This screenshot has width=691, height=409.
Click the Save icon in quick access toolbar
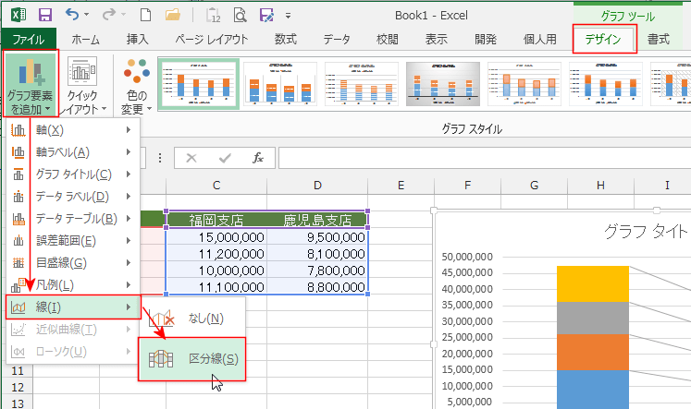[x=45, y=15]
